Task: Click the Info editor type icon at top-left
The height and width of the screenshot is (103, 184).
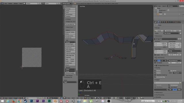Action: click(x=2, y=3)
